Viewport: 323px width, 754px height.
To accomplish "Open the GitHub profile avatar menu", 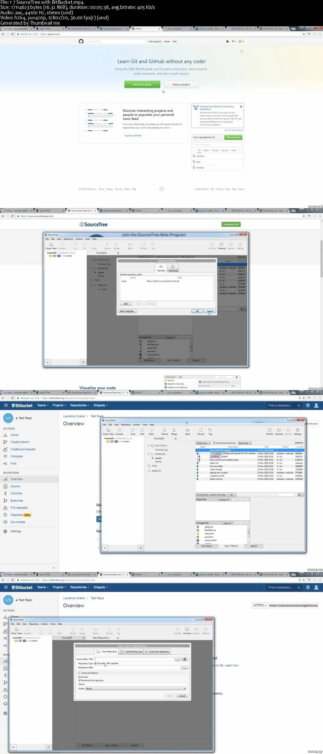I will click(x=241, y=41).
